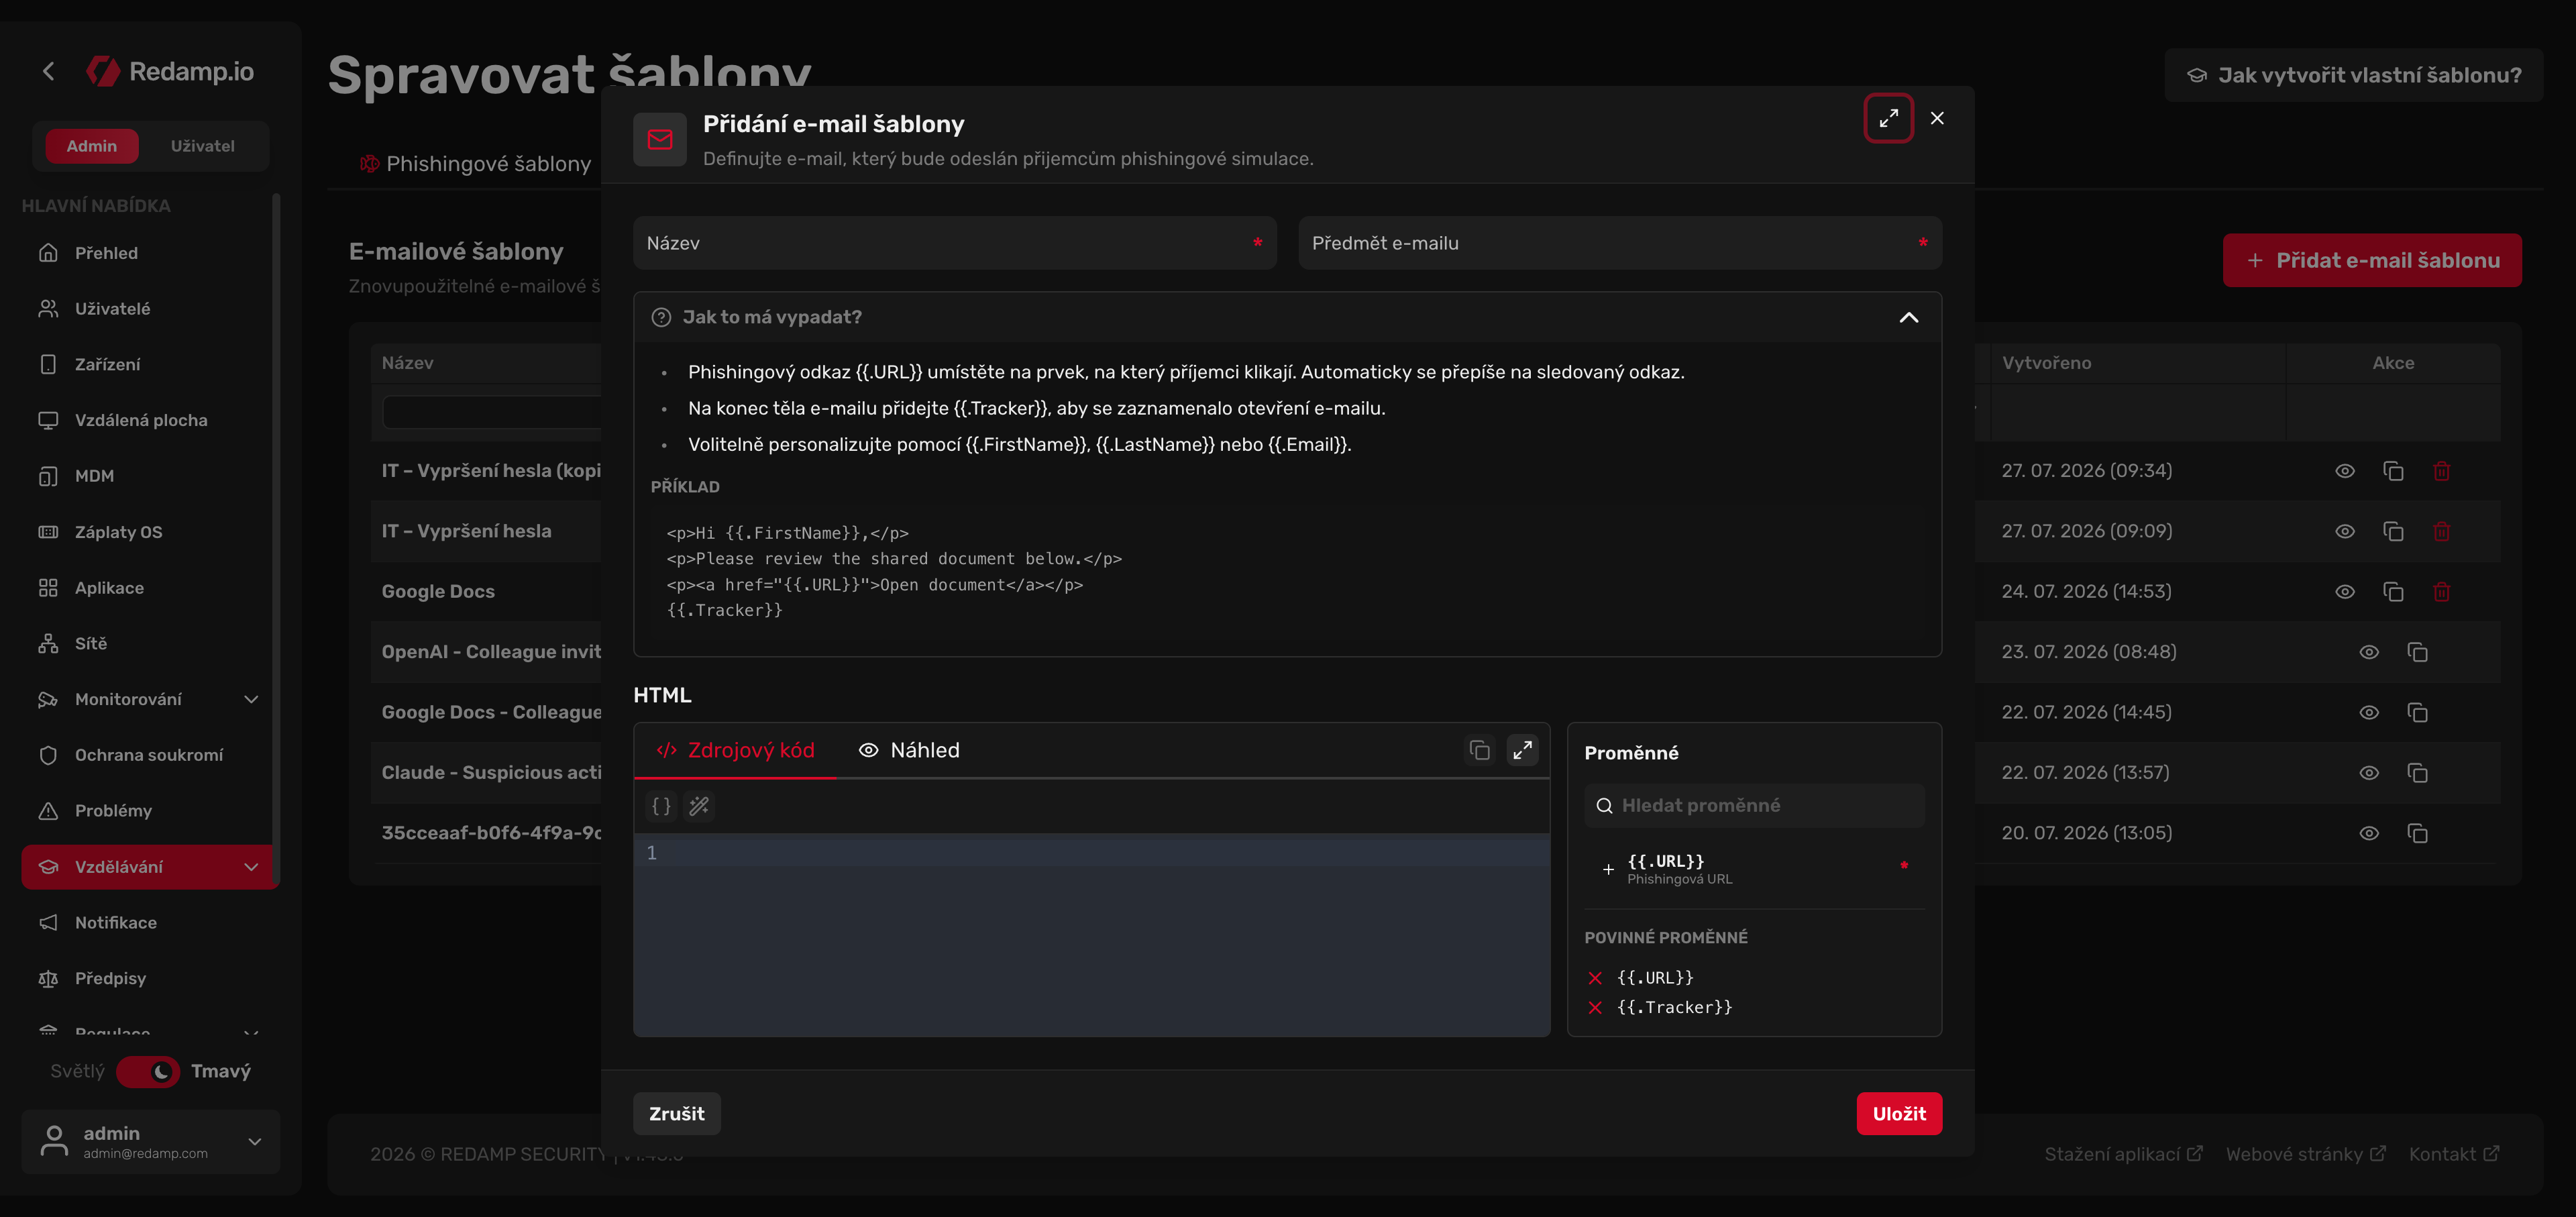2576x1217 pixels.
Task: Switch to the Zdrojový kód tab
Action: point(735,750)
